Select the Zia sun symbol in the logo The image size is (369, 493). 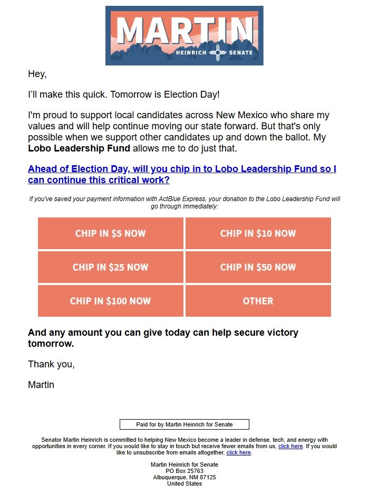(216, 53)
